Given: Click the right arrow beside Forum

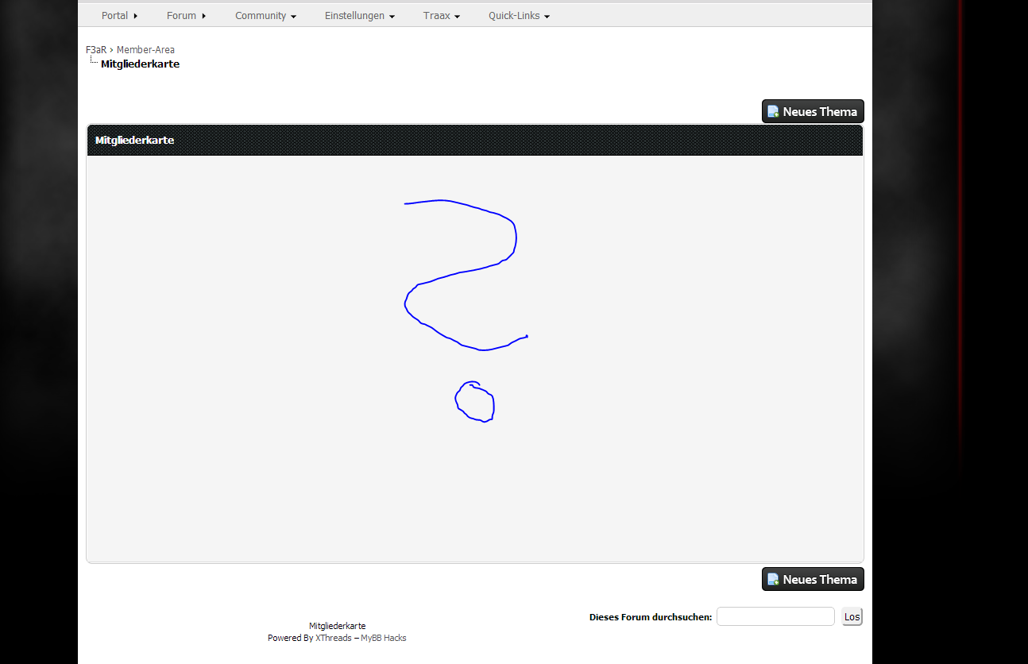Looking at the screenshot, I should (x=204, y=16).
